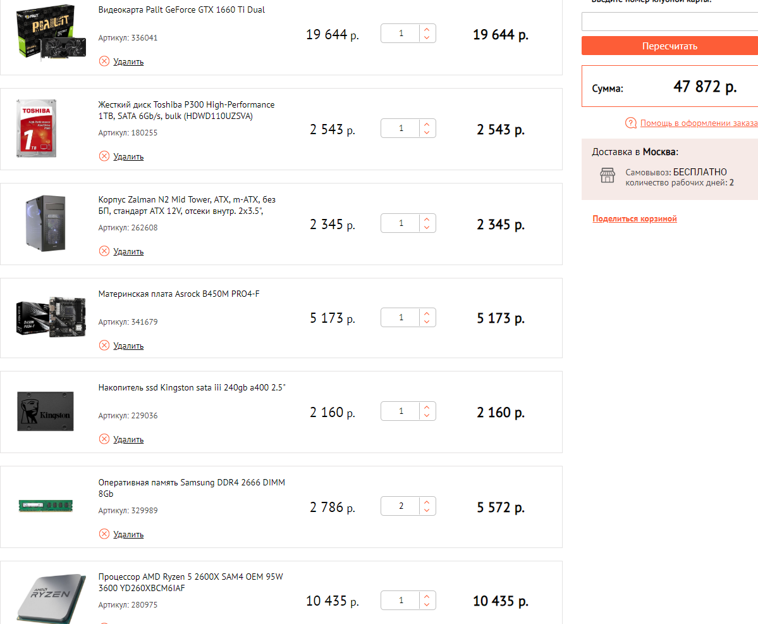Click the delete icon for the Kingston SSD
758x624 pixels.
point(104,439)
